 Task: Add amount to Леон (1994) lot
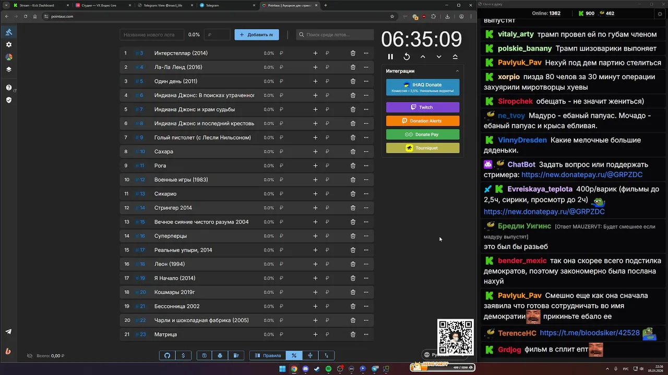[x=315, y=264]
